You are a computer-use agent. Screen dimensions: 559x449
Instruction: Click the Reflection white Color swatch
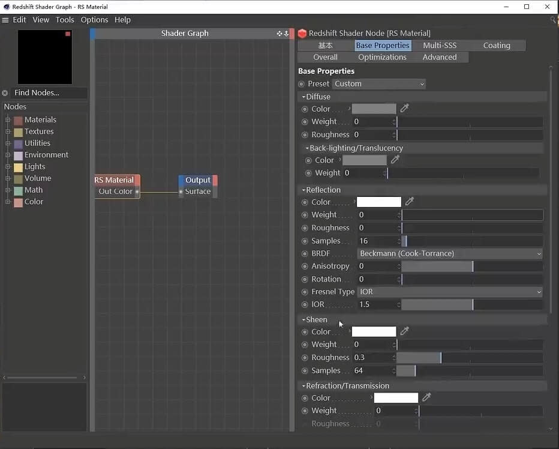pyautogui.click(x=379, y=202)
